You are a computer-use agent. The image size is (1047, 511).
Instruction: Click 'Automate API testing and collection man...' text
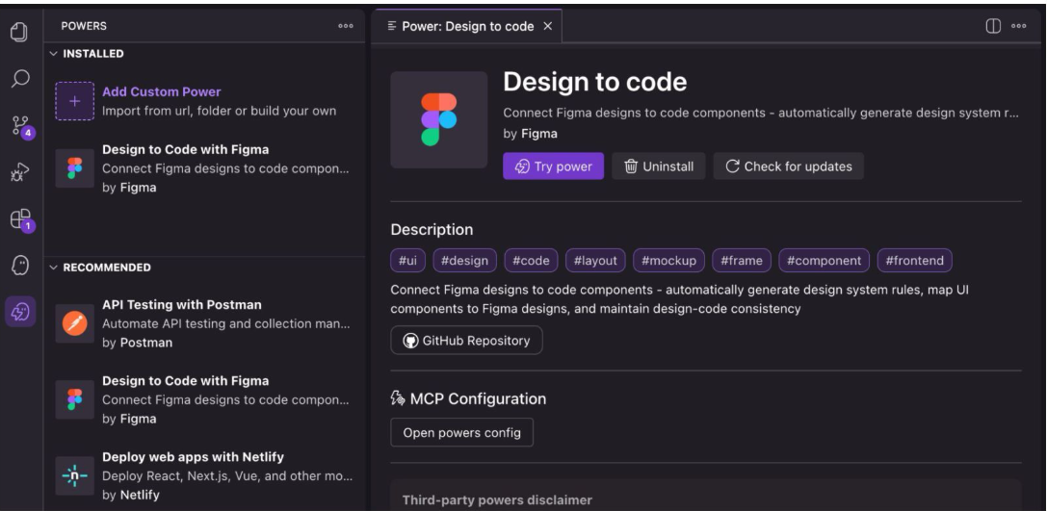pyautogui.click(x=225, y=323)
